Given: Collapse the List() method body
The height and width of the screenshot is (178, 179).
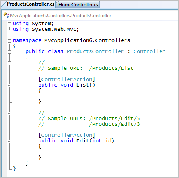Looking at the screenshot, I should tap(9, 85).
